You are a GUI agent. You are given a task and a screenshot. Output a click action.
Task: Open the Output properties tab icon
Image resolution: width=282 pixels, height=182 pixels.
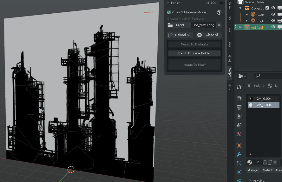click(x=239, y=107)
